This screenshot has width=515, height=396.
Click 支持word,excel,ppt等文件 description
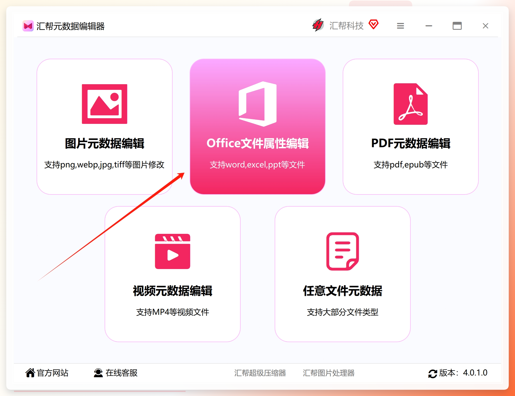pyautogui.click(x=257, y=165)
